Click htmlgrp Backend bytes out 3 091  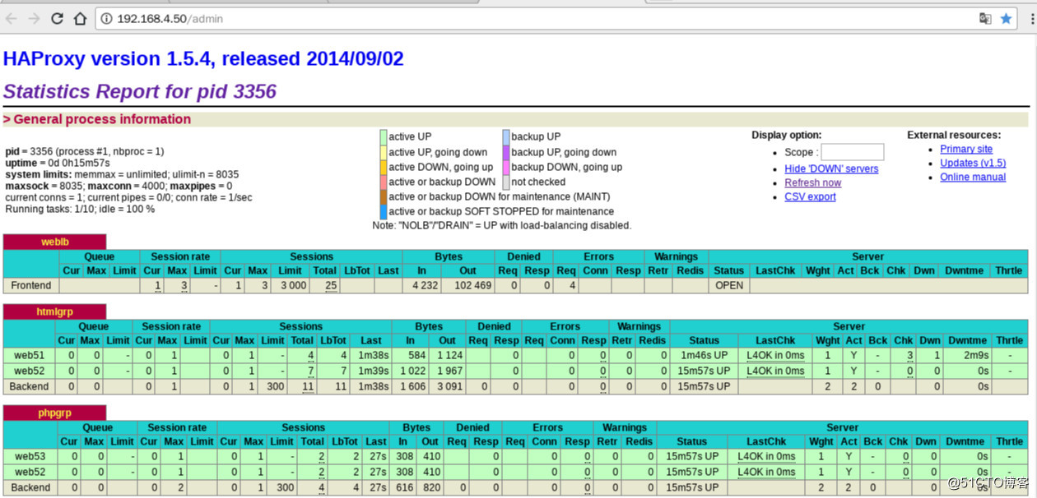point(449,386)
